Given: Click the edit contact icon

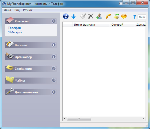Looking at the screenshot, I should tap(83, 17).
